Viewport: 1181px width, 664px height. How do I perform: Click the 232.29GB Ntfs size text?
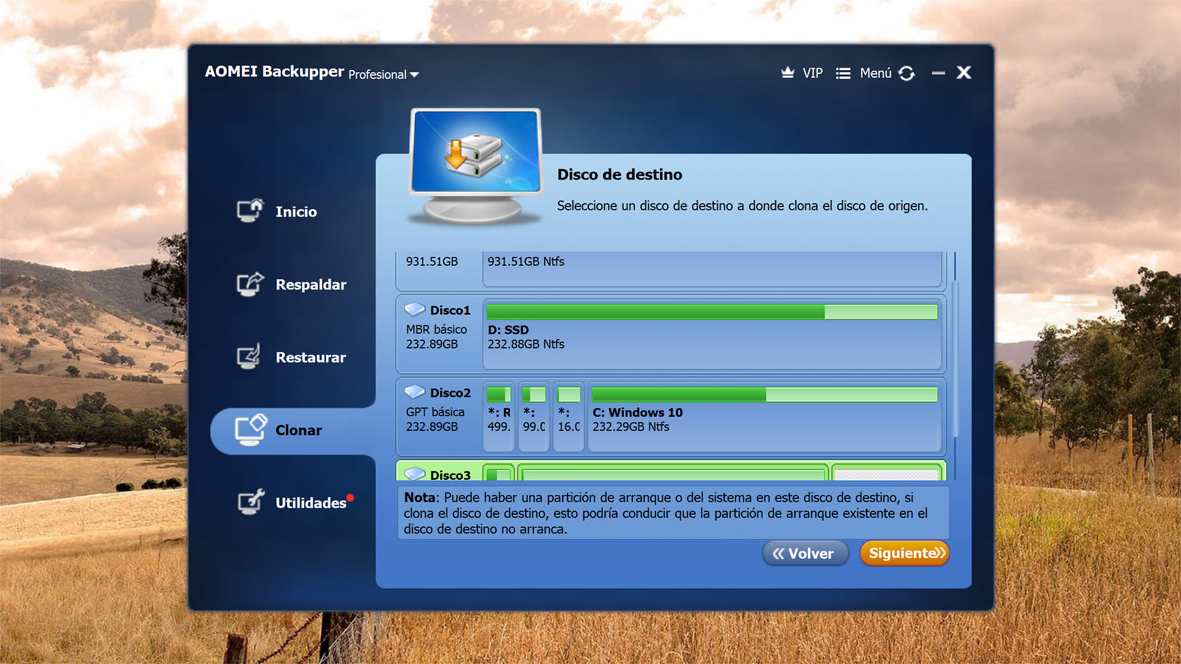(x=630, y=426)
